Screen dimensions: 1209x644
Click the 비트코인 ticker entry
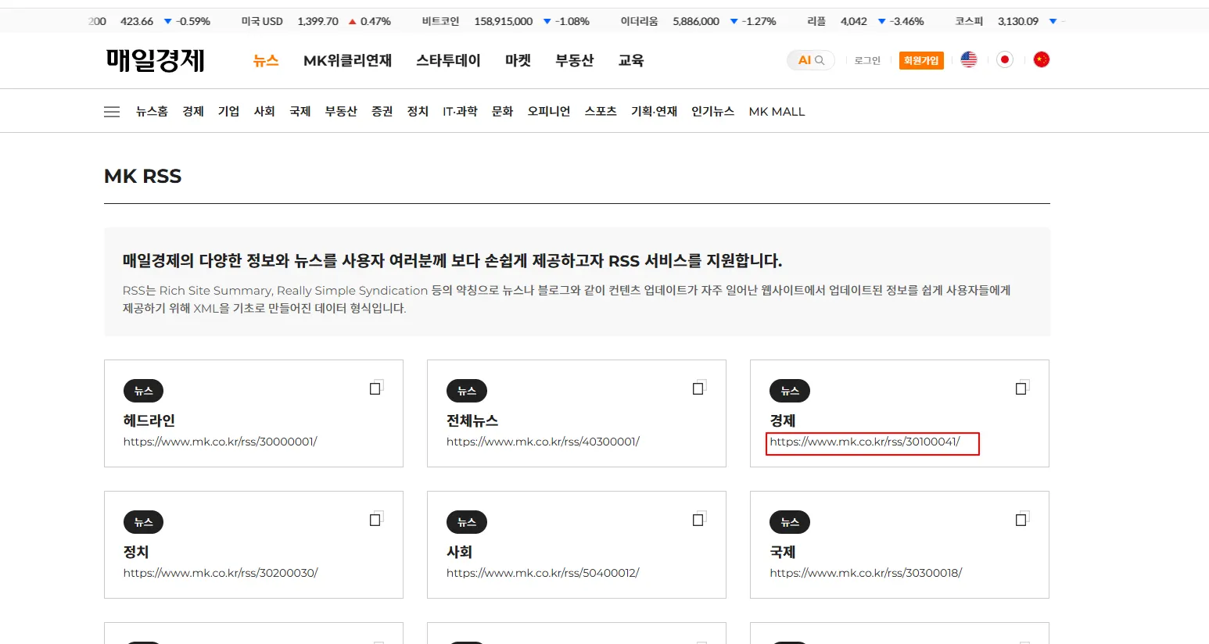pyautogui.click(x=505, y=21)
